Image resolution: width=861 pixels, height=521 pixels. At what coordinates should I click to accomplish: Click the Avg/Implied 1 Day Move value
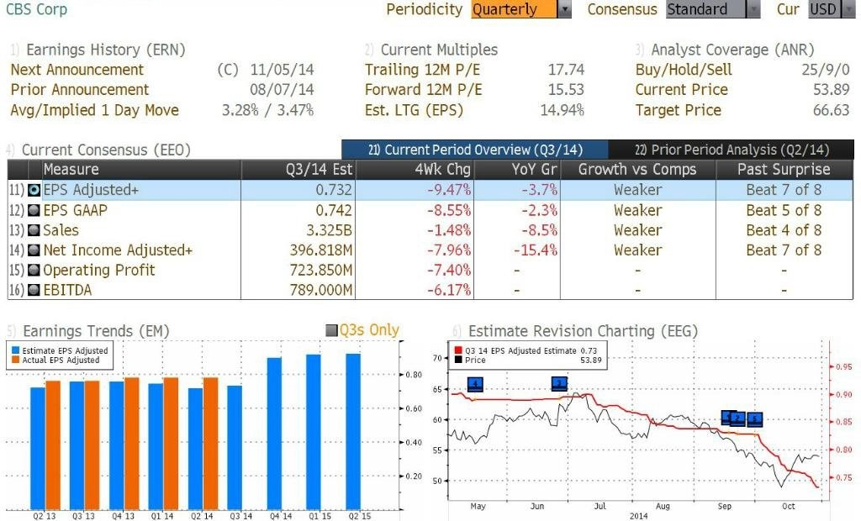click(x=267, y=110)
